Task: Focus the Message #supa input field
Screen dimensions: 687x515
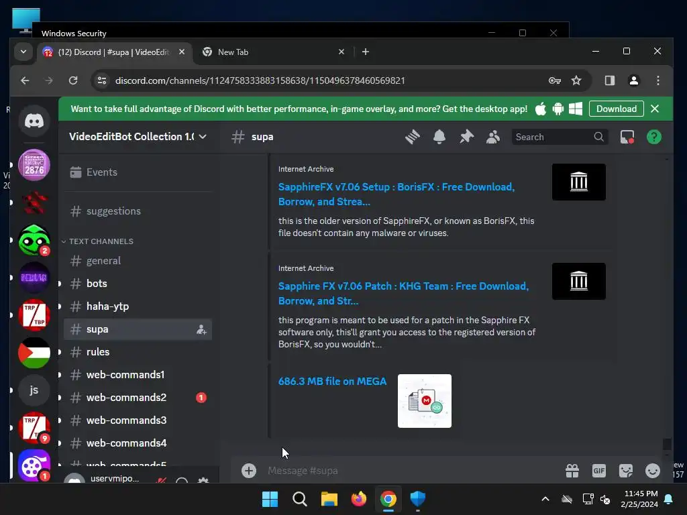Action: pyautogui.click(x=412, y=471)
